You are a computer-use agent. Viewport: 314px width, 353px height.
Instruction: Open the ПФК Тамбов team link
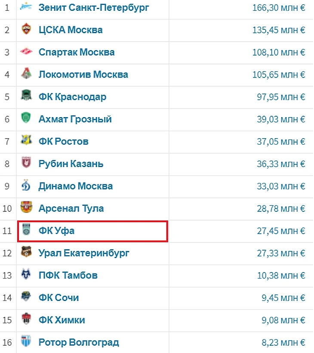[68, 276]
